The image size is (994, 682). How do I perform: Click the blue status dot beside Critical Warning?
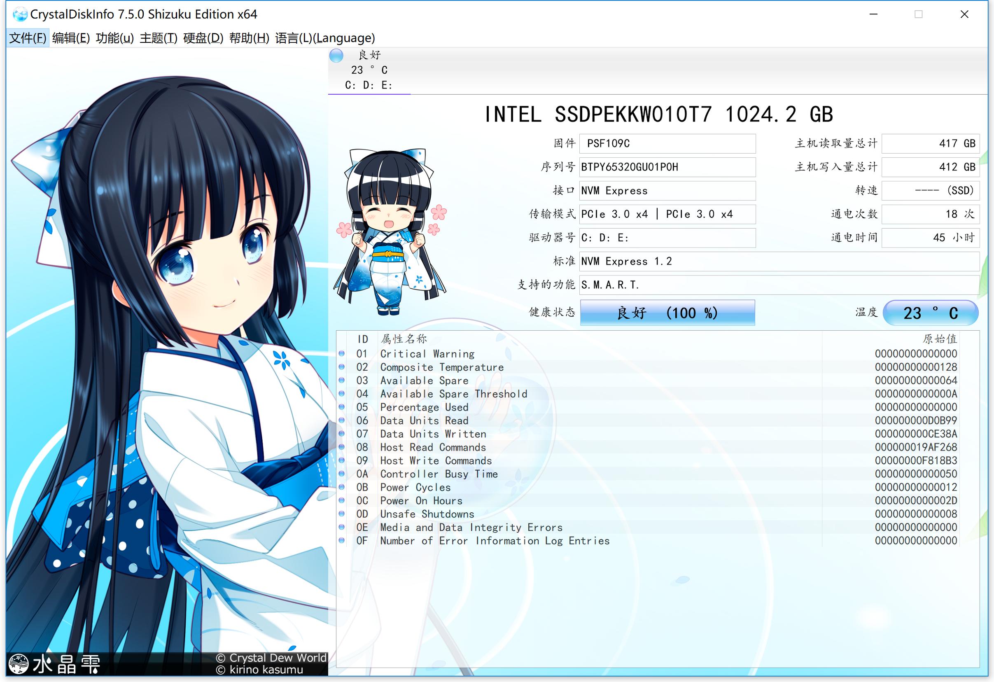tap(342, 354)
